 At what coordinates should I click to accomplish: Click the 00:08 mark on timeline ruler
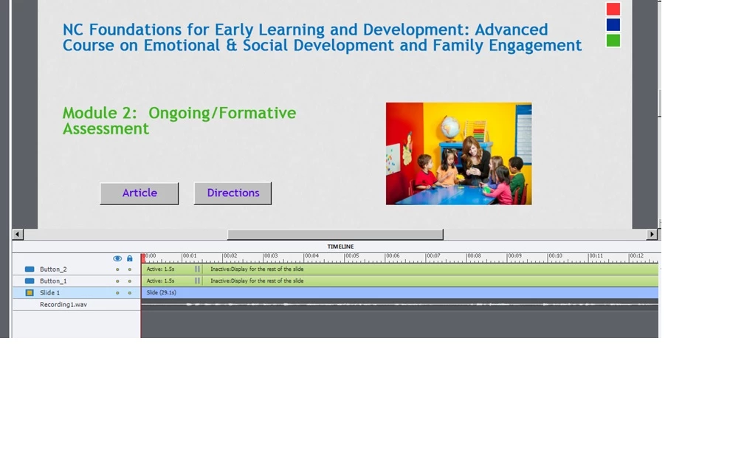[x=474, y=255]
